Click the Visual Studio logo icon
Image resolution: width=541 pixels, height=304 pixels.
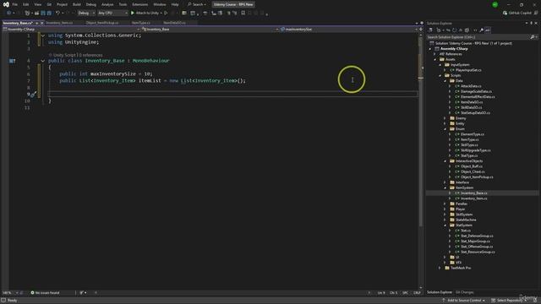6,4
